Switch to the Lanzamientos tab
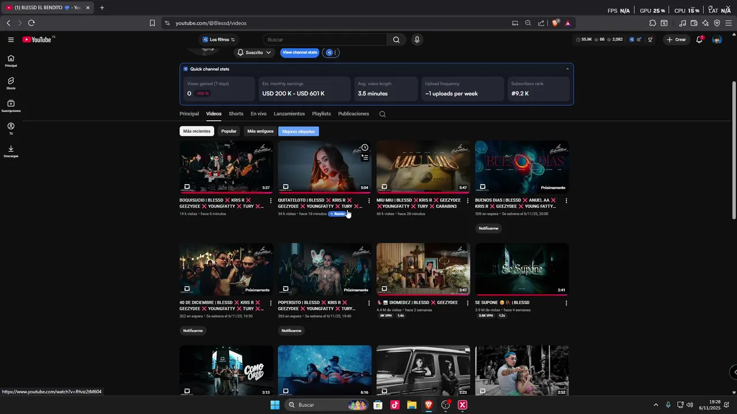737x414 pixels. pyautogui.click(x=289, y=114)
